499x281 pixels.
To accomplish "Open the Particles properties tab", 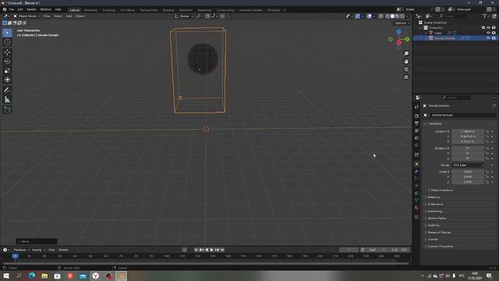I will [416, 179].
